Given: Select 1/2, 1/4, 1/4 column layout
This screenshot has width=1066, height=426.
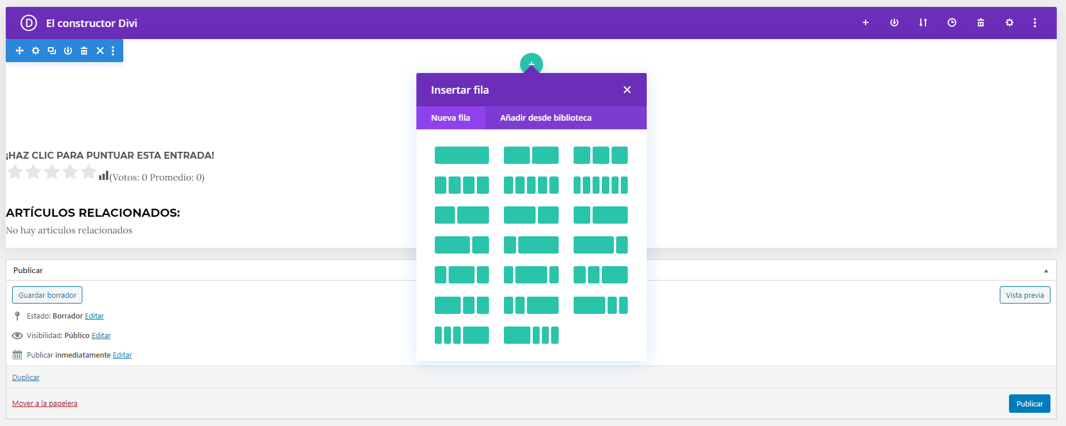Looking at the screenshot, I should pyautogui.click(x=462, y=305).
